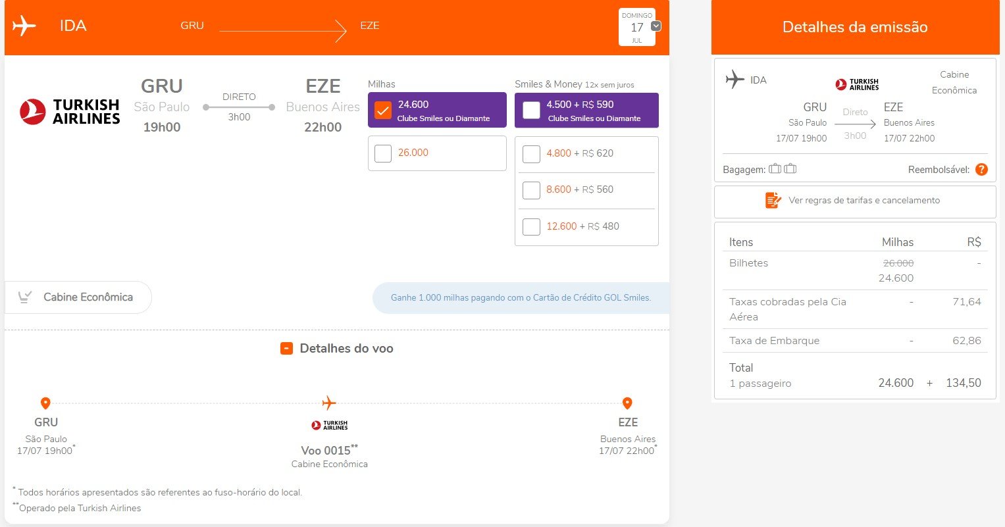This screenshot has width=1005, height=527.
Task: Click Turkish Airlines logo in emission details panel
Action: (x=857, y=84)
